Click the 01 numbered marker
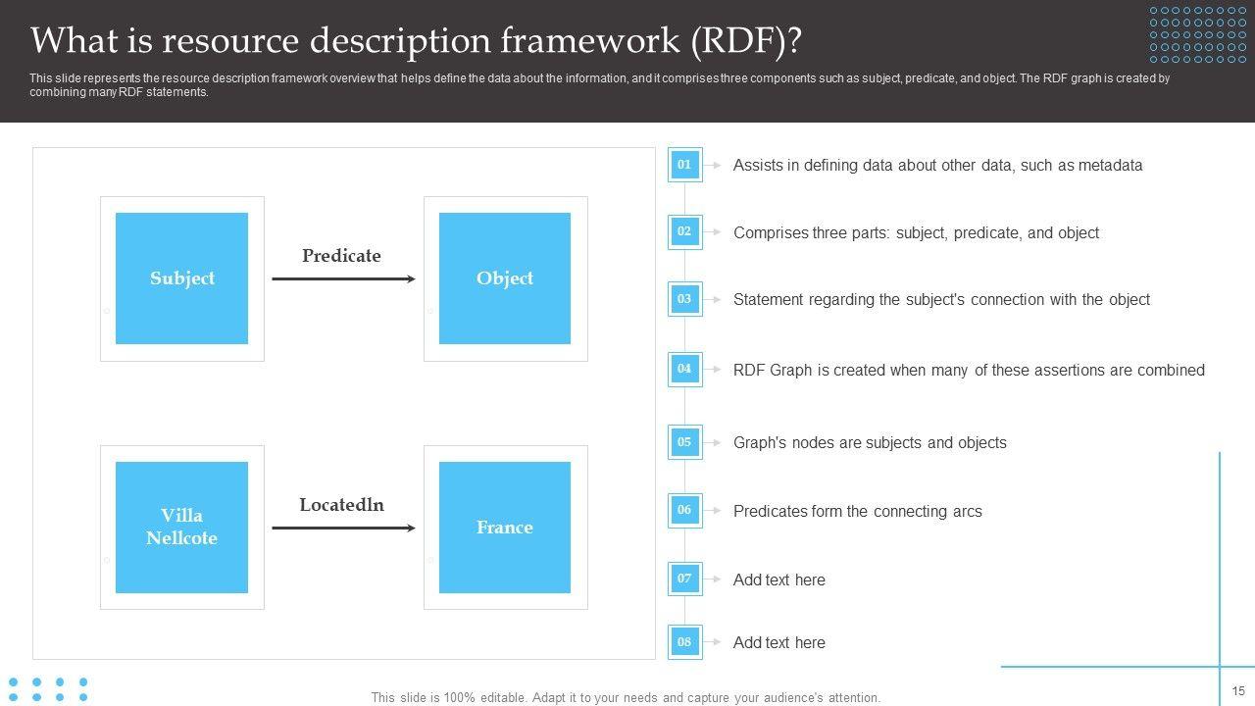This screenshot has height=706, width=1255. coord(684,165)
